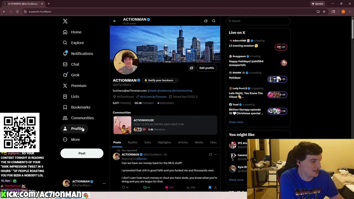Click the icon button beside Edit profile

click(x=191, y=68)
